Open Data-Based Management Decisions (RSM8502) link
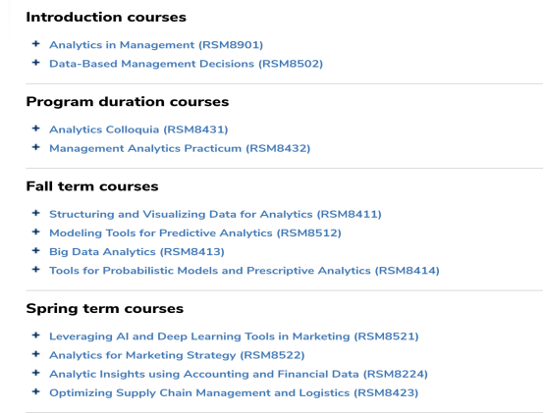 tap(186, 64)
